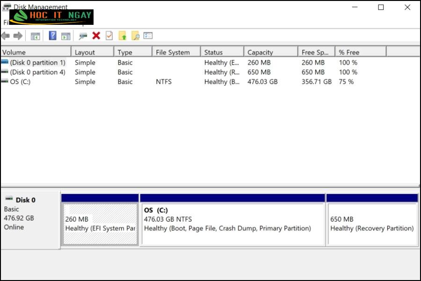Screen dimensions: 421x281
Task: Click the '356.71 GB' free space cell
Action: [x=317, y=82]
